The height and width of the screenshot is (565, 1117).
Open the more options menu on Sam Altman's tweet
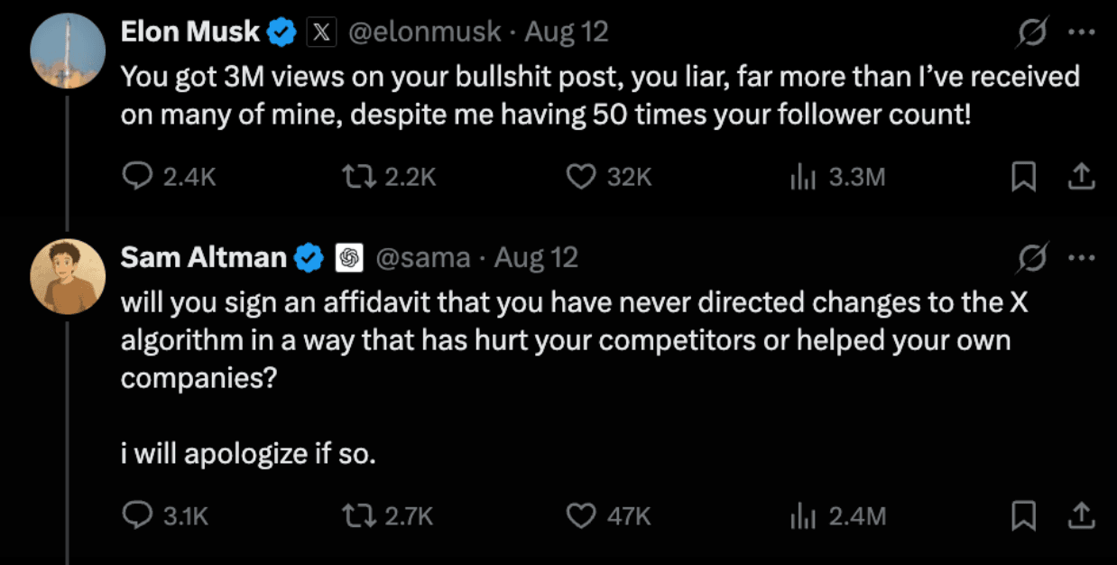tap(1083, 257)
